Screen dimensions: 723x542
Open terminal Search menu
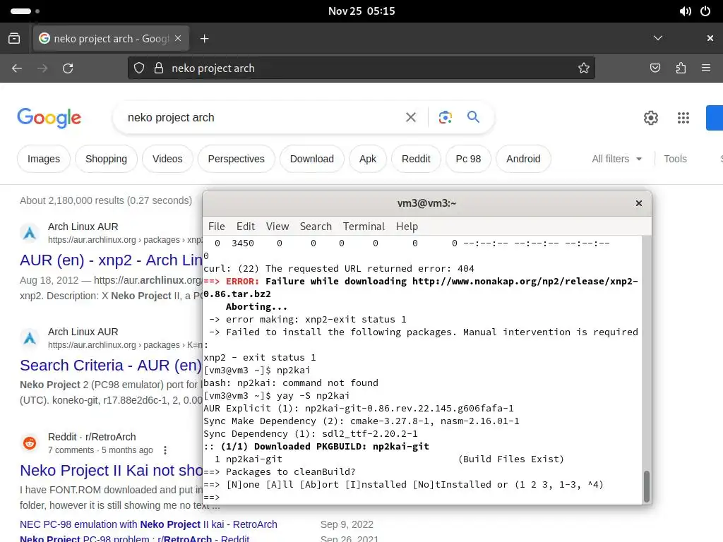point(316,227)
